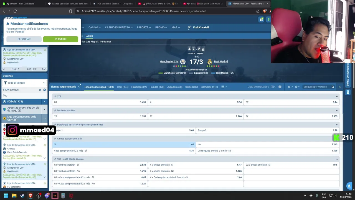
Task: Click the market info circle icon
Action: (x=280, y=87)
